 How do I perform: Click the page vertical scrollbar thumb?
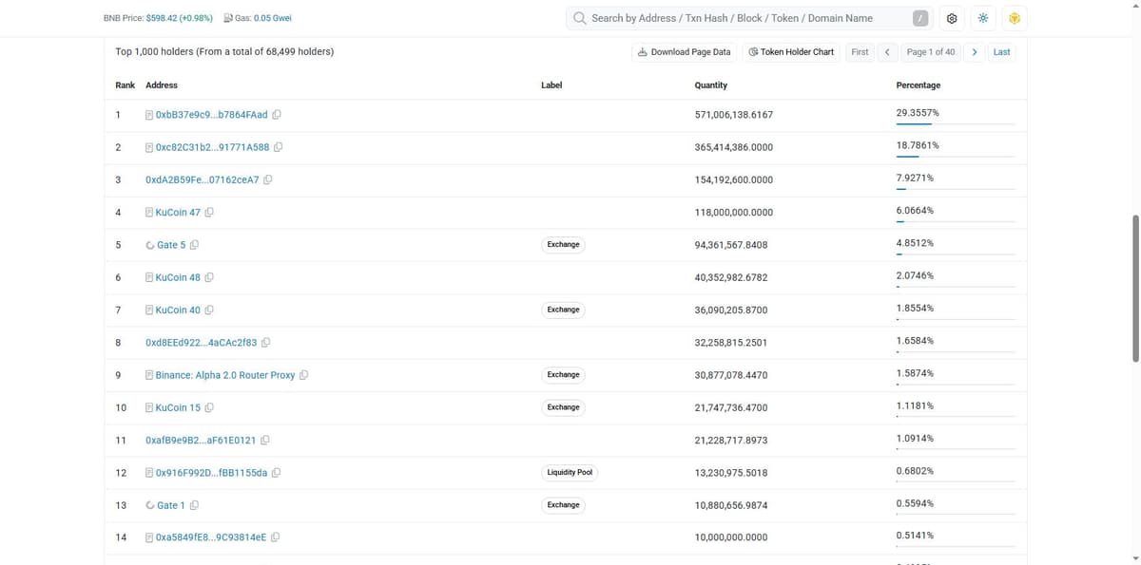point(1134,288)
